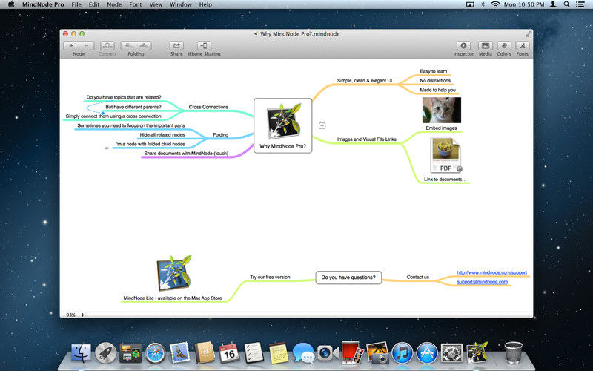
Task: Select the cat image thumbnail
Action: pyautogui.click(x=442, y=110)
